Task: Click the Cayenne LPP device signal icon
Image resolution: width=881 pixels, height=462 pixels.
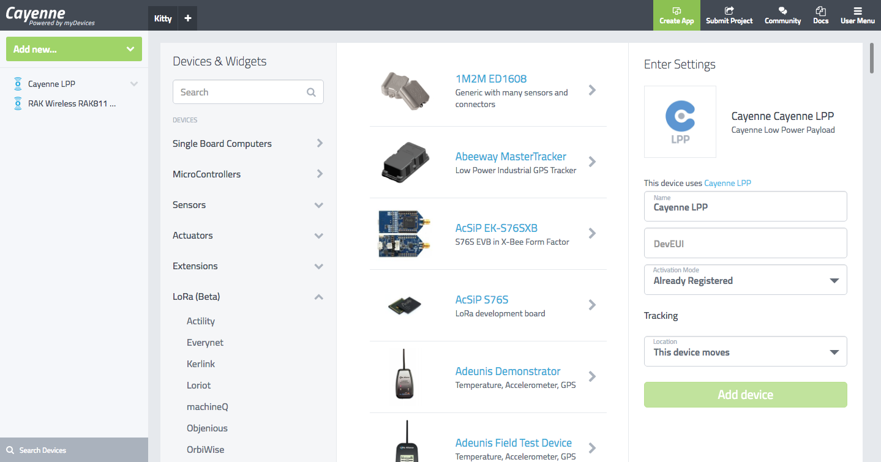Action: point(18,84)
